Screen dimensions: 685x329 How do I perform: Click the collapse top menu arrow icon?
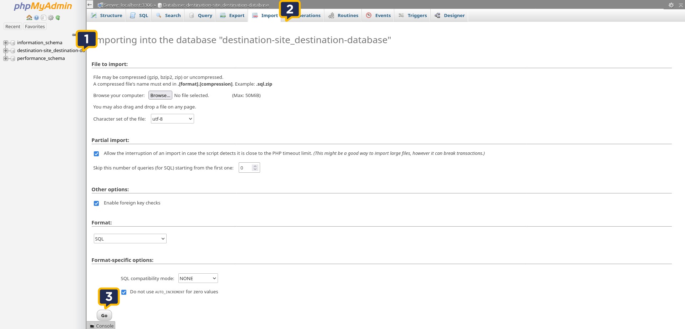681,5
